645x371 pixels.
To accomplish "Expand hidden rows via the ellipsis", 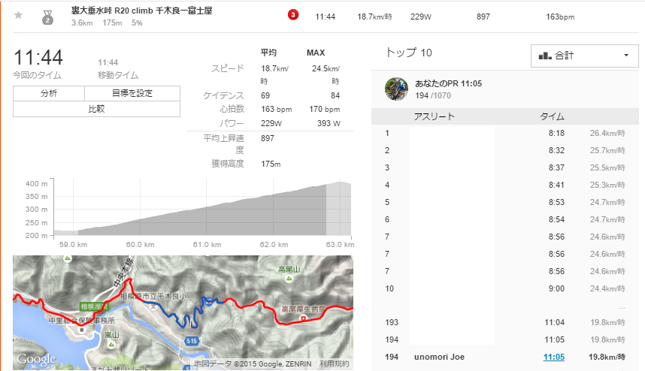I will (621, 306).
